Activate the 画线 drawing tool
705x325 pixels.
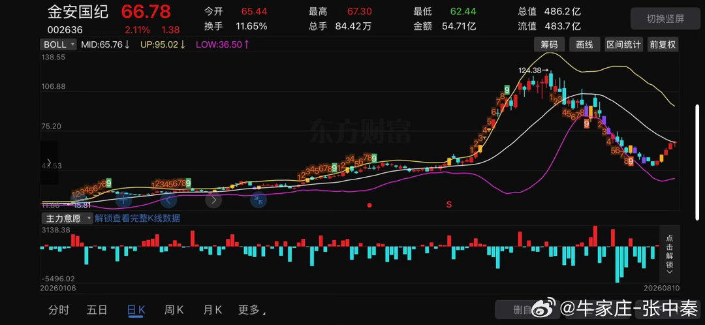[584, 44]
